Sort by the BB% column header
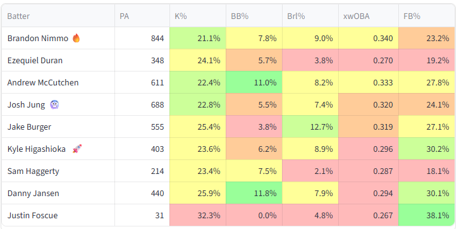Screen dimensions: 459x229 254,16
